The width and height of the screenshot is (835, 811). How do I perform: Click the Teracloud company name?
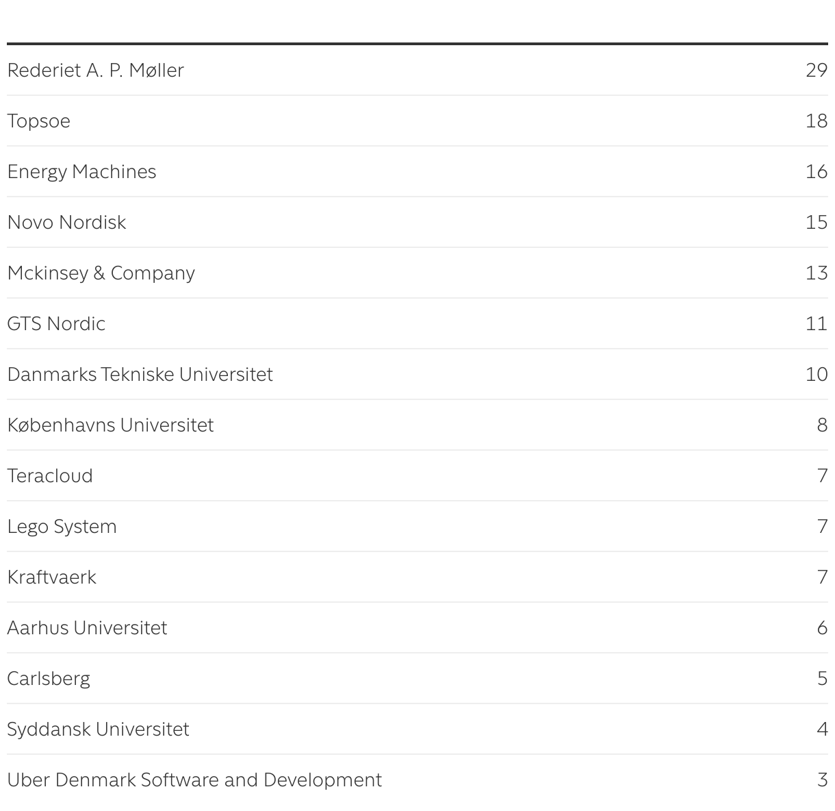(50, 476)
